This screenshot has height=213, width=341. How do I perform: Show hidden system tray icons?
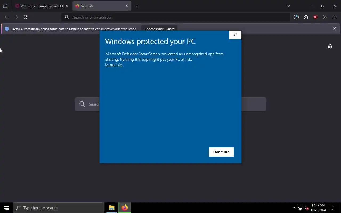[x=294, y=208]
